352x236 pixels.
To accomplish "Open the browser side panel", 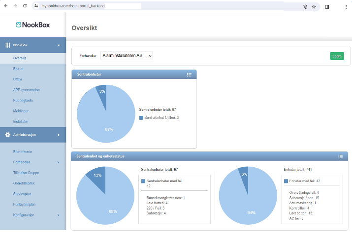I will coord(327,7).
